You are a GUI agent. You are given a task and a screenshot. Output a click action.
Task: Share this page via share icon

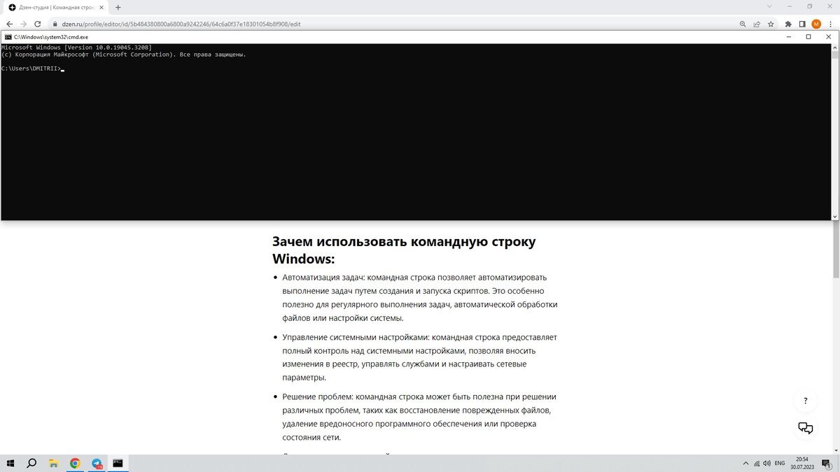pos(757,24)
